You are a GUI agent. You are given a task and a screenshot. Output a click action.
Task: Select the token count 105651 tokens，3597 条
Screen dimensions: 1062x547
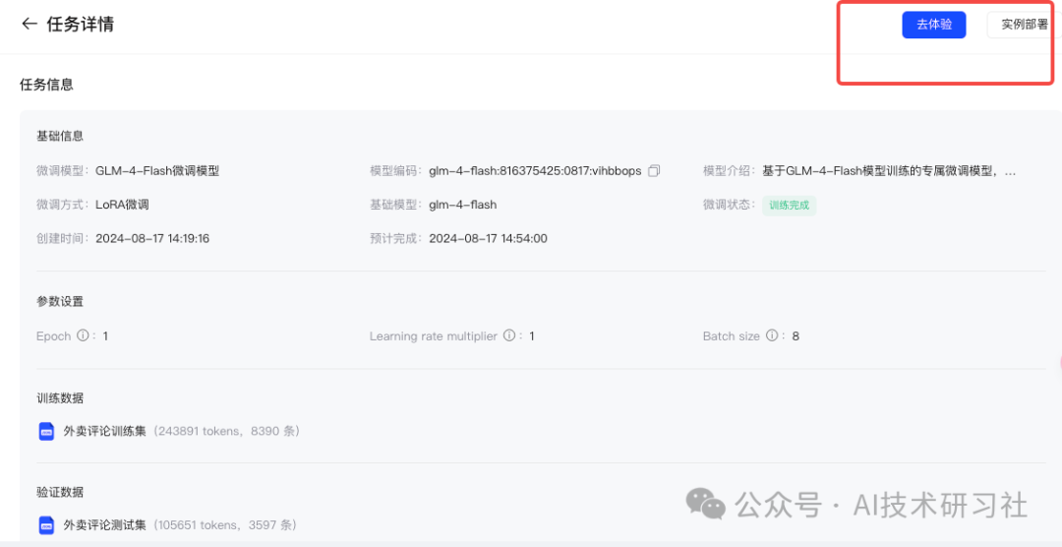tap(224, 524)
